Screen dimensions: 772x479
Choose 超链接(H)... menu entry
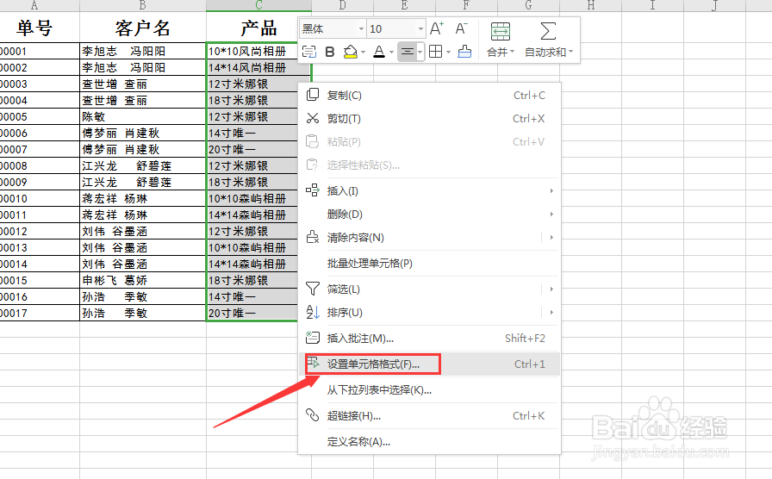click(429, 416)
